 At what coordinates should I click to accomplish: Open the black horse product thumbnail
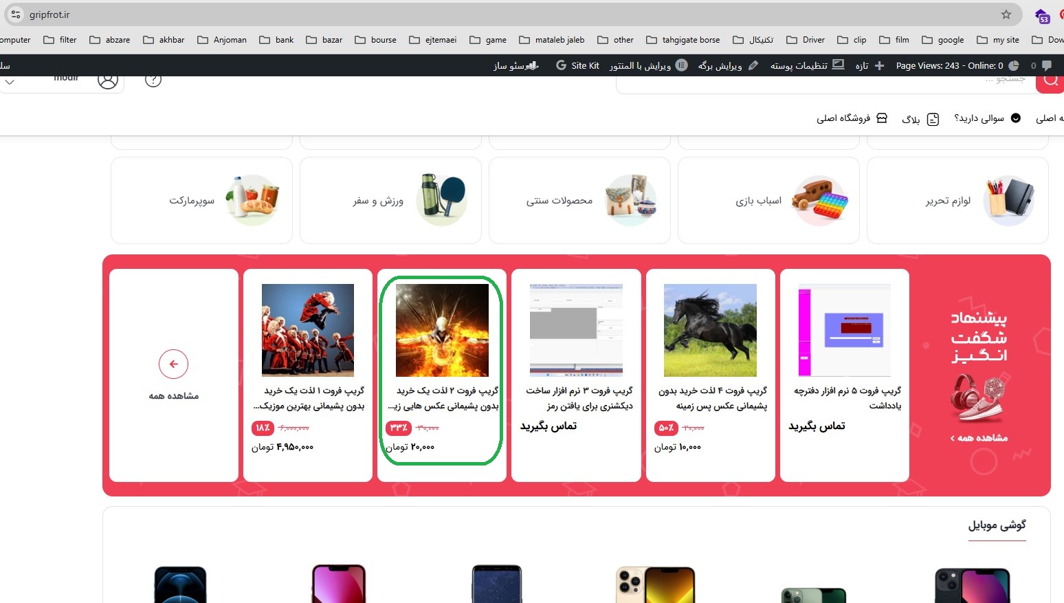pyautogui.click(x=710, y=330)
